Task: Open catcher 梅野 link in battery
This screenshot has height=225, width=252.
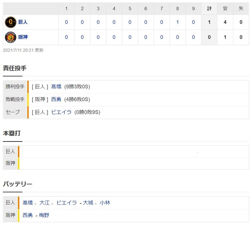Action: pyautogui.click(x=45, y=215)
